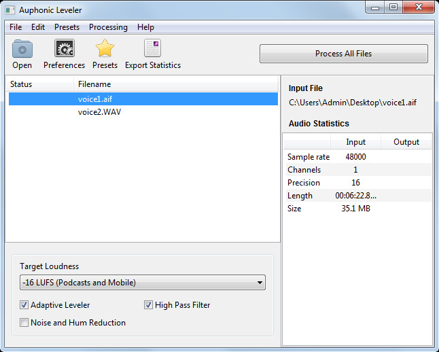Select voice2.WAV in the file list

[99, 112]
